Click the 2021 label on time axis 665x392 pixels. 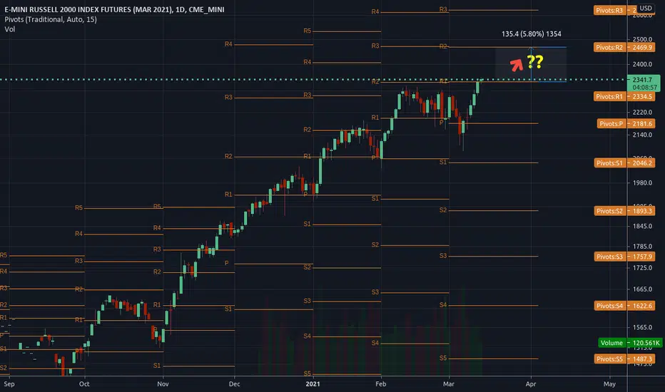click(x=313, y=384)
